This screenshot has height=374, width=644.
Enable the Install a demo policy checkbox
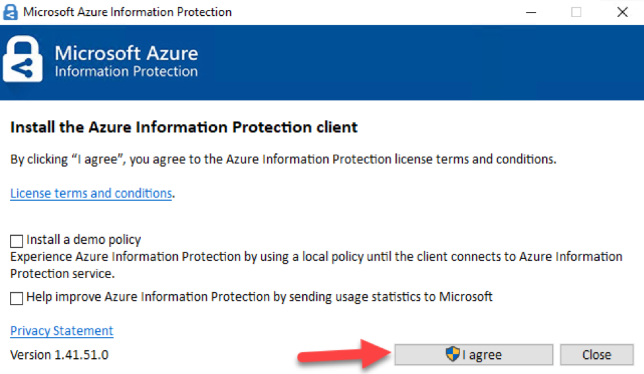[17, 241]
